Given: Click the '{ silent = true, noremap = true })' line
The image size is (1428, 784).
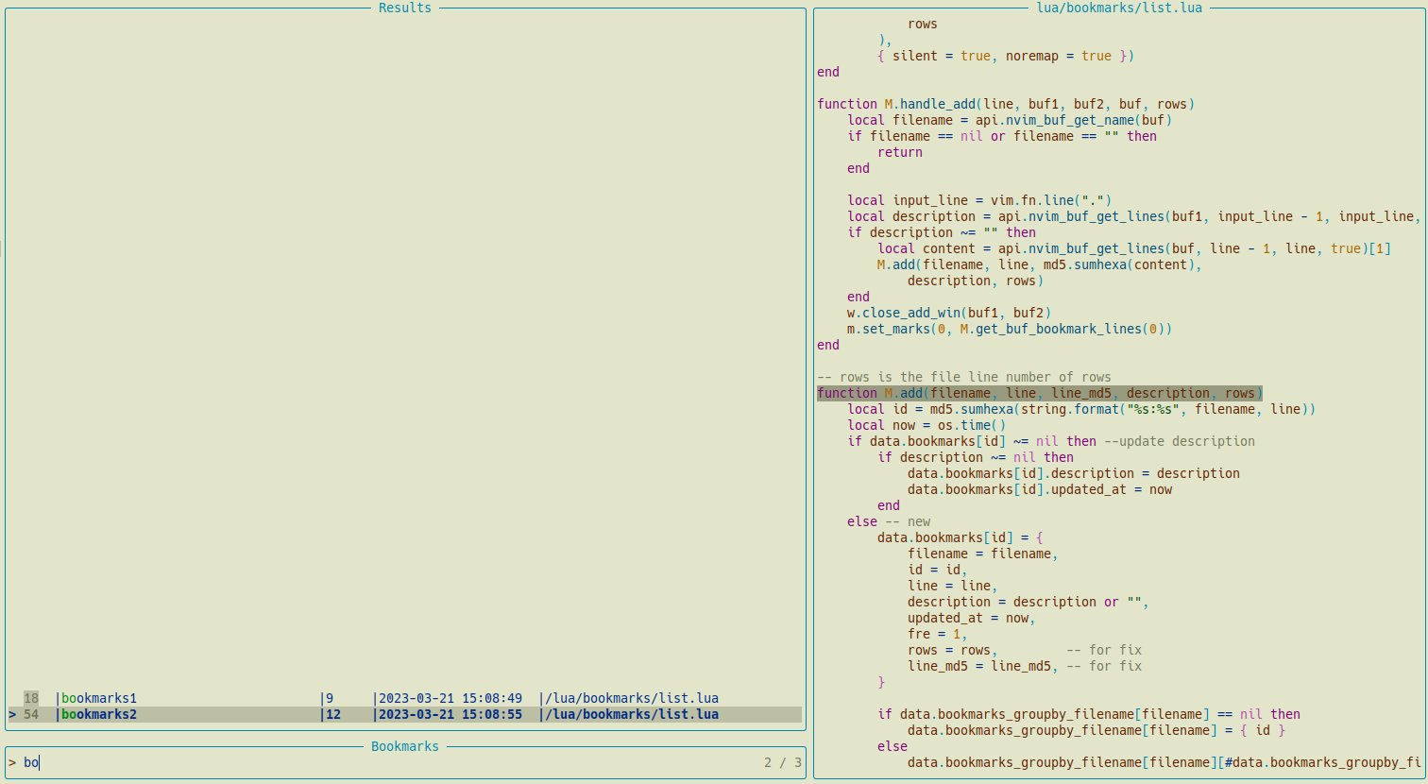Looking at the screenshot, I should pyautogui.click(x=1006, y=56).
